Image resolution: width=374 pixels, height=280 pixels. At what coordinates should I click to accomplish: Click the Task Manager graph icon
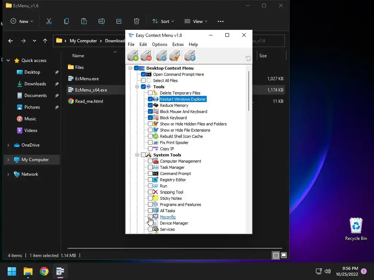tap(156, 167)
